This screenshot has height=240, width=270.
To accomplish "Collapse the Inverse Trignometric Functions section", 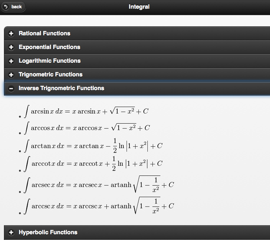I will click(x=61, y=88).
